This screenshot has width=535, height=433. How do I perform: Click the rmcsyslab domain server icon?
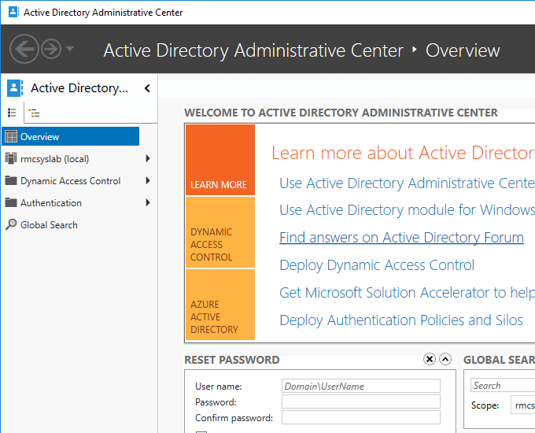click(x=11, y=158)
